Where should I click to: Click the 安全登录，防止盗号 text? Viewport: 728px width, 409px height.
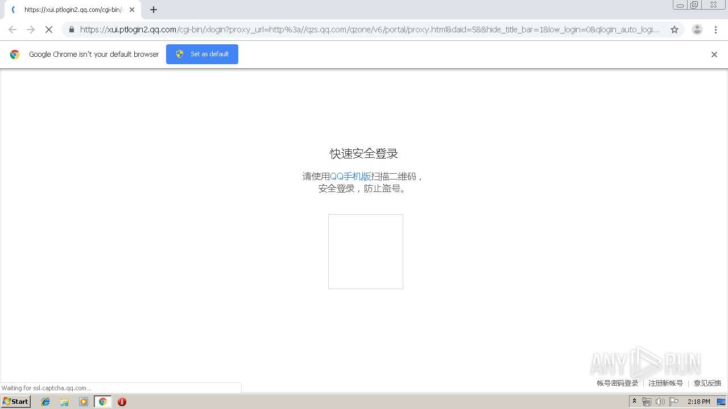point(363,189)
